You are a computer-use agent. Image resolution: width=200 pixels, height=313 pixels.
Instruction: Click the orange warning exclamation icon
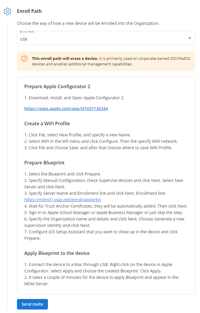24,58
